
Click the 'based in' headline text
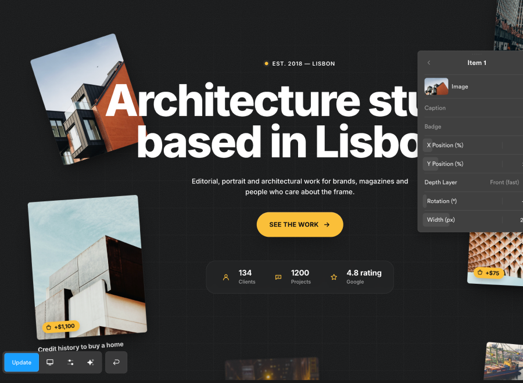click(221, 142)
